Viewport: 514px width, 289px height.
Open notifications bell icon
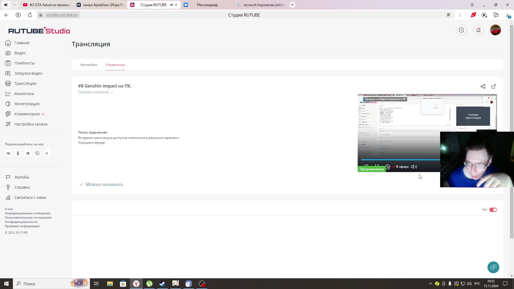pos(478,30)
